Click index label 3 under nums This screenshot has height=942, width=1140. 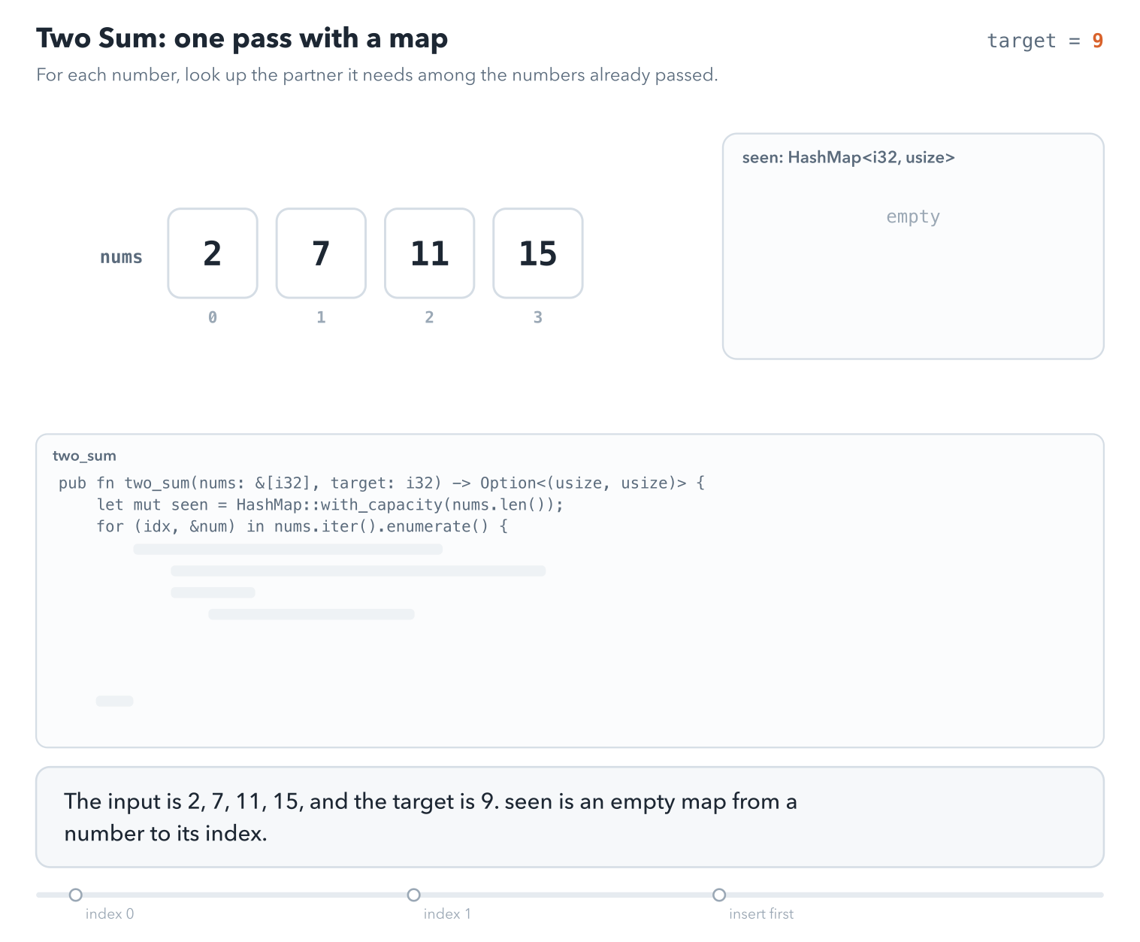click(538, 317)
